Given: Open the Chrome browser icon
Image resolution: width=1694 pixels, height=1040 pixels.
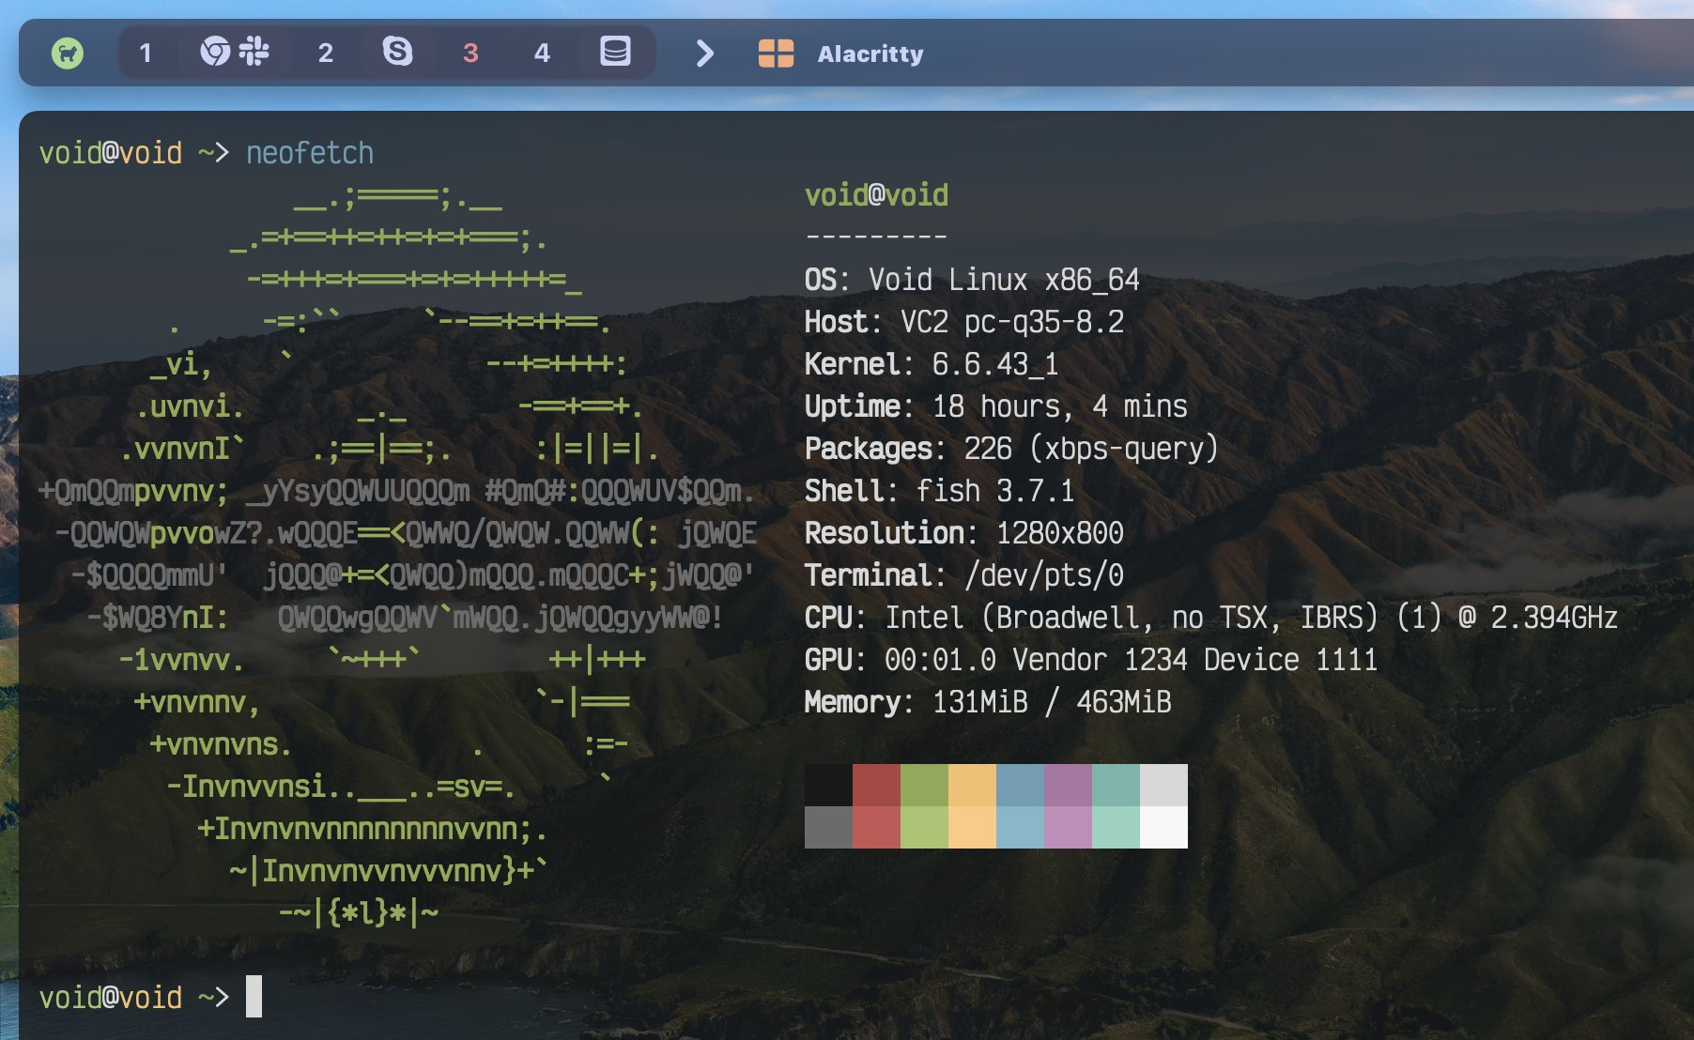Looking at the screenshot, I should pos(215,51).
